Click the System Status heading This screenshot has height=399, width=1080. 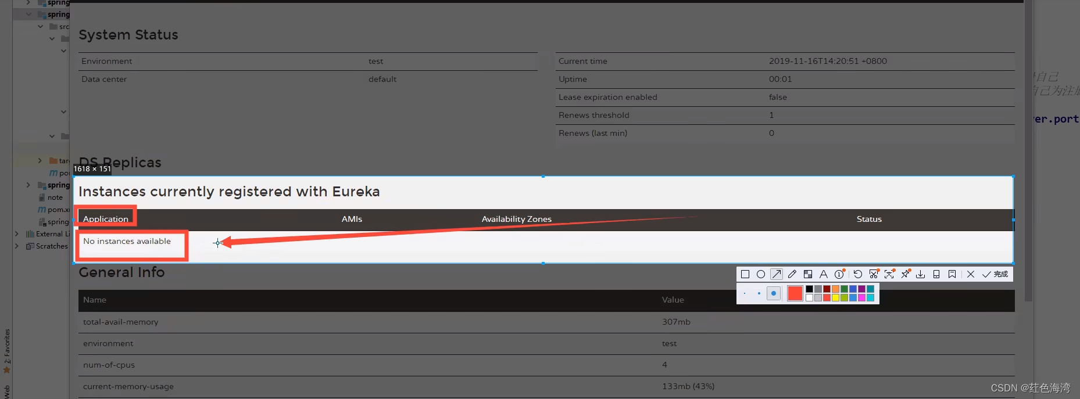[128, 35]
